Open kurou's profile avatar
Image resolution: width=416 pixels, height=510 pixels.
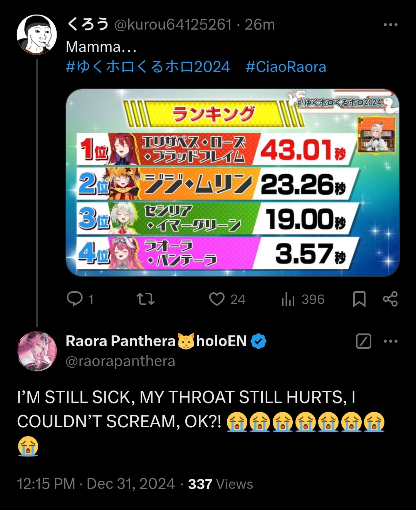[37, 35]
